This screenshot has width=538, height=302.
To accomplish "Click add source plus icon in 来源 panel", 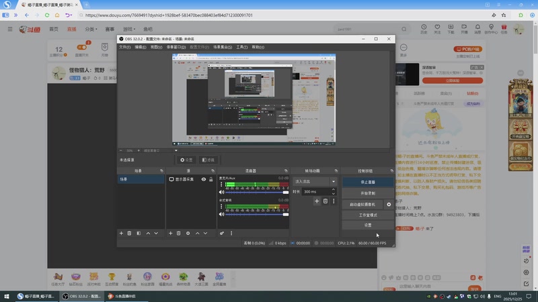I will coord(170,233).
